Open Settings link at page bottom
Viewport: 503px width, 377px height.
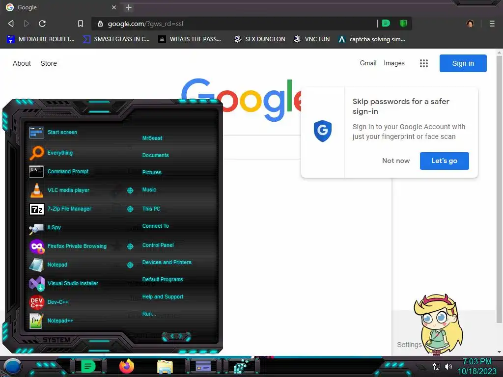(409, 345)
